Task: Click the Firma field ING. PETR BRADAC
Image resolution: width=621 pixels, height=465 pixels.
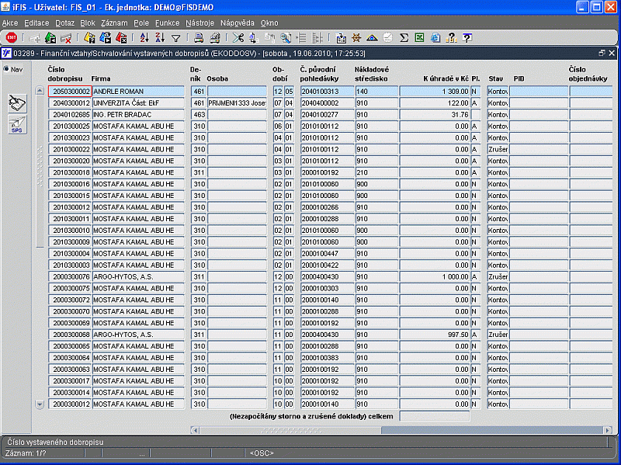Action: click(x=138, y=114)
